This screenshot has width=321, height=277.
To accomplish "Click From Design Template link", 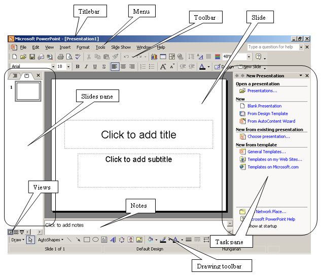I will click(x=268, y=114).
